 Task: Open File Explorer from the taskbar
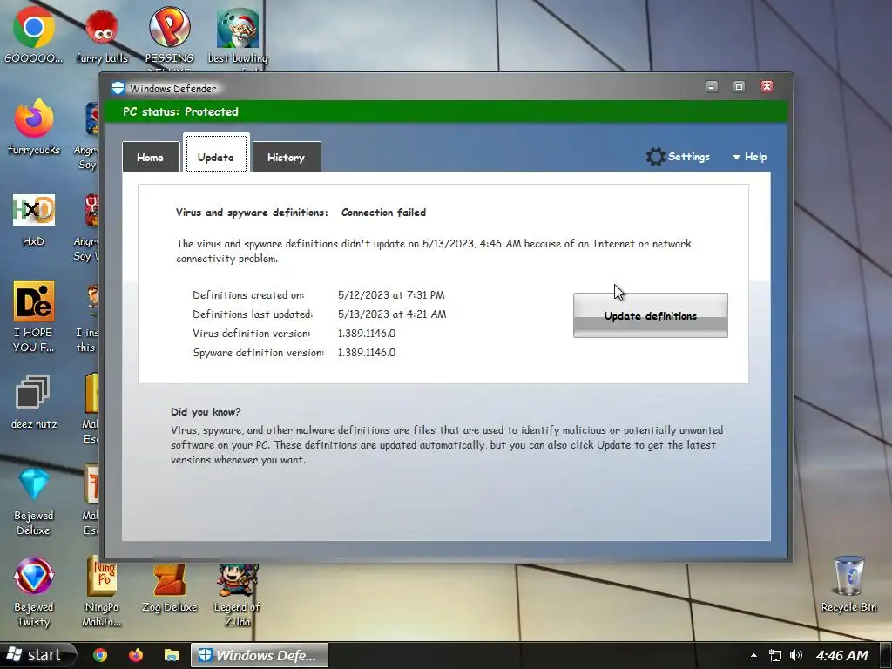pyautogui.click(x=172, y=655)
